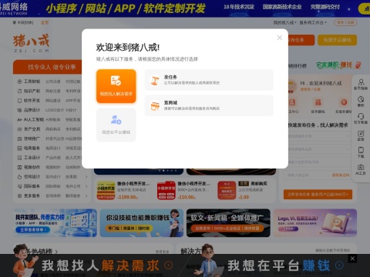Click the 视频创作 category icon
370x277 pixels.
pos(19,167)
